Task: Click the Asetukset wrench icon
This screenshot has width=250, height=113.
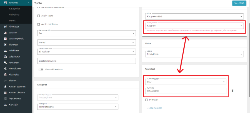Action: (x=5, y=63)
